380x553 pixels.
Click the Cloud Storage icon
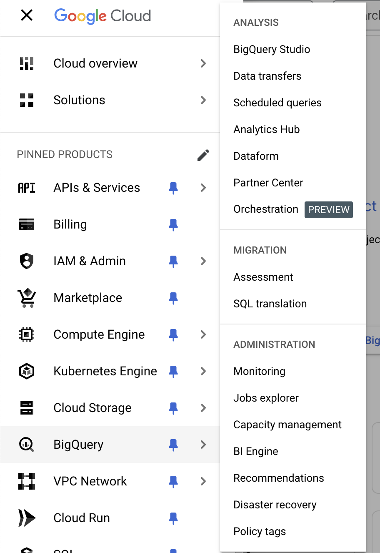(27, 408)
